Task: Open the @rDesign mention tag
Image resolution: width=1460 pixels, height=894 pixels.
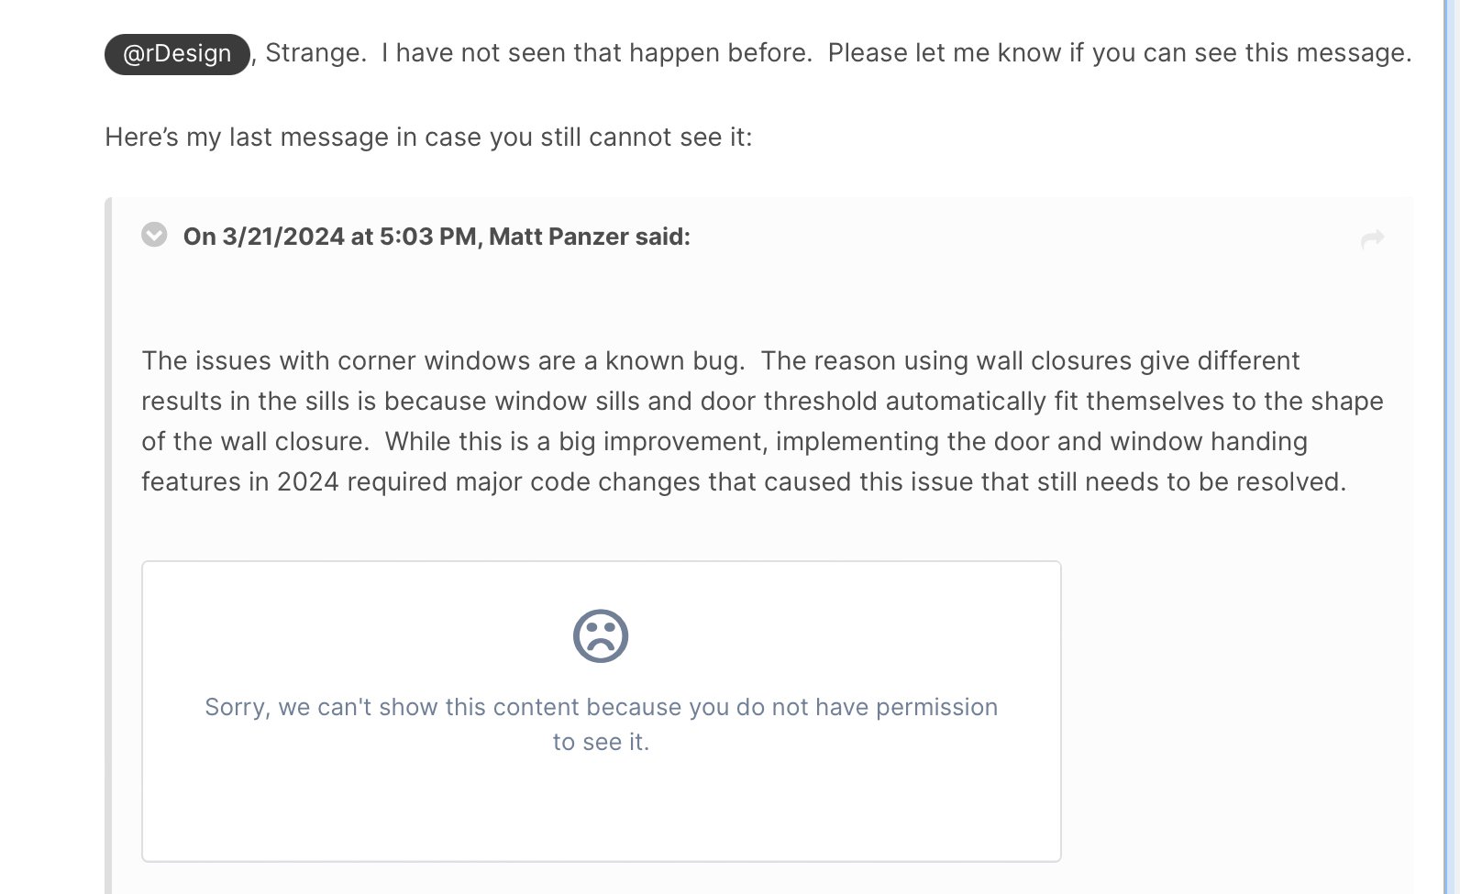Action: coord(177,54)
